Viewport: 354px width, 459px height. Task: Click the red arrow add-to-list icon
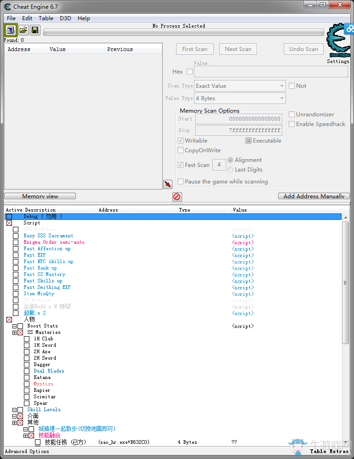[168, 184]
